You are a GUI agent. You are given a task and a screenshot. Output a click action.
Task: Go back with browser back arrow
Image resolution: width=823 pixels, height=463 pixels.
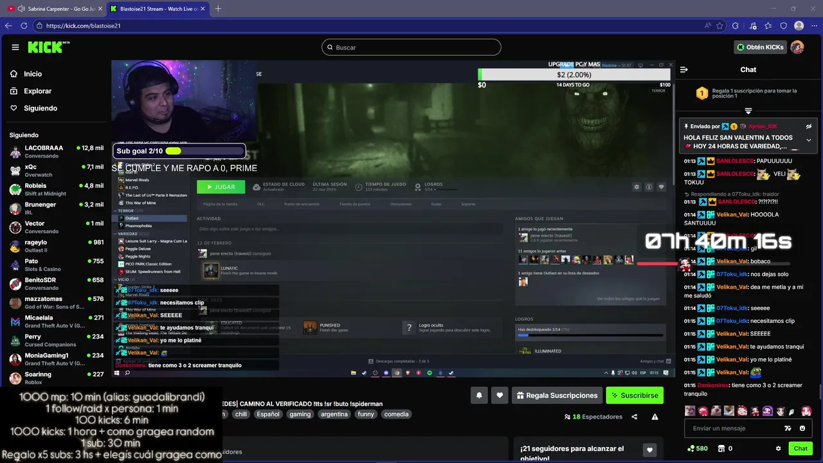tap(8, 26)
